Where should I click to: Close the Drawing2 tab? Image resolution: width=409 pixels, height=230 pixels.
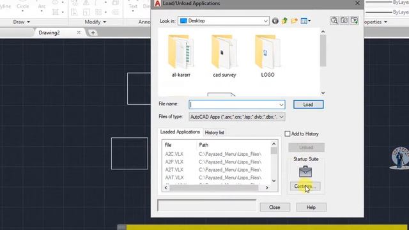[79, 33]
